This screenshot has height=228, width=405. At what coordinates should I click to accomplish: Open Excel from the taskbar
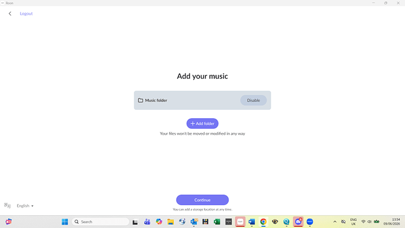[217, 222]
